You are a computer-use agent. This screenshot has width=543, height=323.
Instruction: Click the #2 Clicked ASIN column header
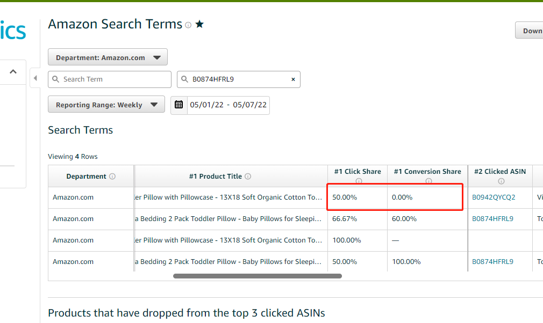500,176
